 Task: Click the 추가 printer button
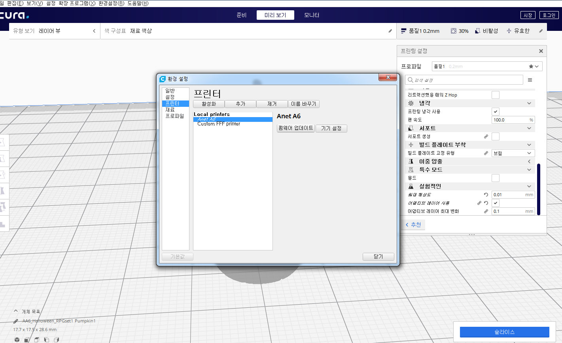[x=240, y=104]
